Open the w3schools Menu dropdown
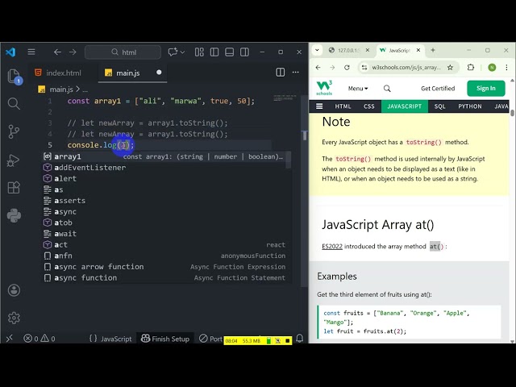Screen dimensions: 516x387 (x=358, y=89)
